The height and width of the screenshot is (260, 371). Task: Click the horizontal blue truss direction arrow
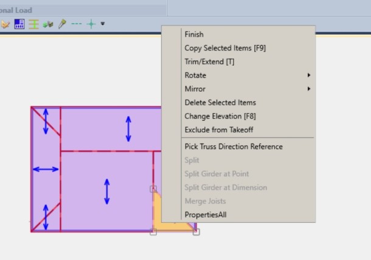click(x=46, y=169)
